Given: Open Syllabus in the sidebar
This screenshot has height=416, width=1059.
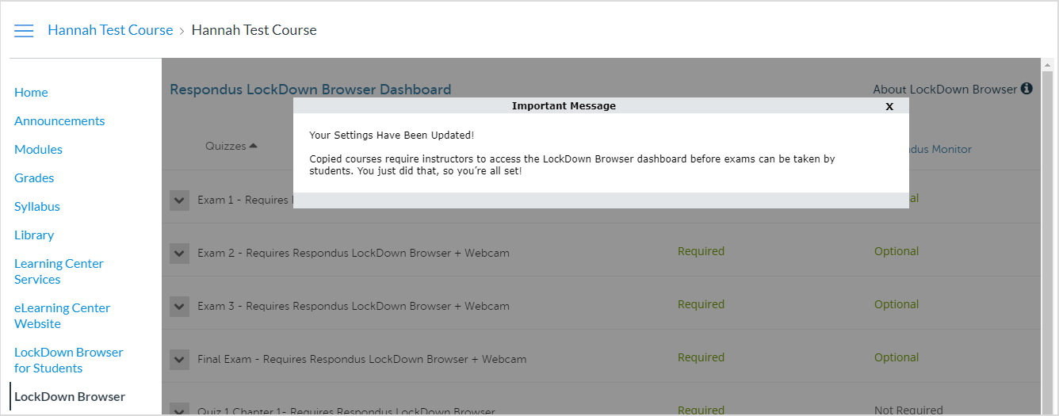Looking at the screenshot, I should click(37, 206).
